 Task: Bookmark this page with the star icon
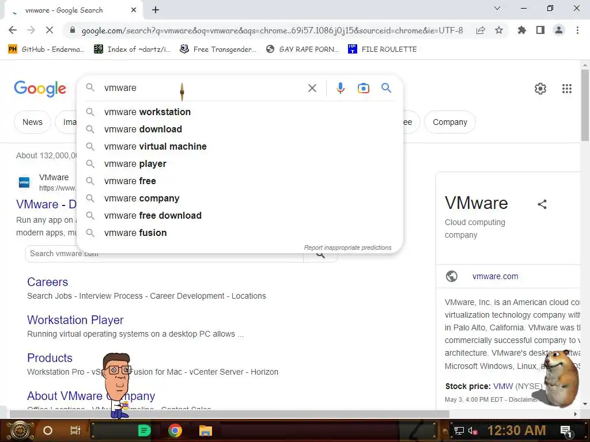(x=499, y=30)
